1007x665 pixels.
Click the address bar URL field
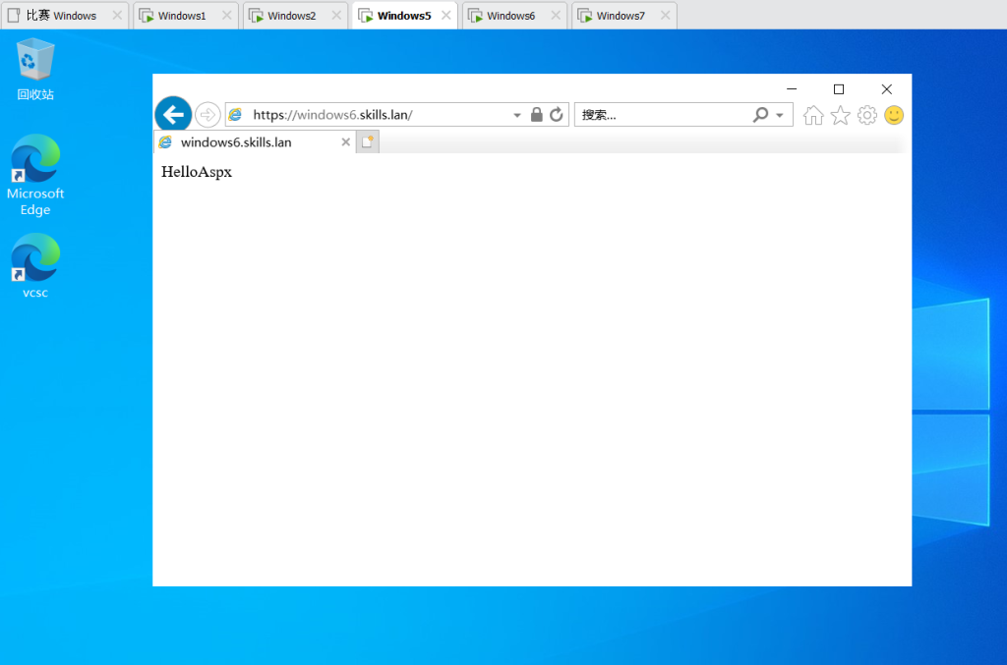tap(374, 115)
